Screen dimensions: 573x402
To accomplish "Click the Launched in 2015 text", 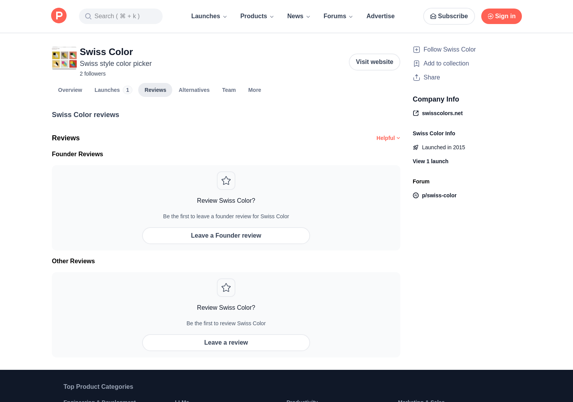I will point(443,147).
